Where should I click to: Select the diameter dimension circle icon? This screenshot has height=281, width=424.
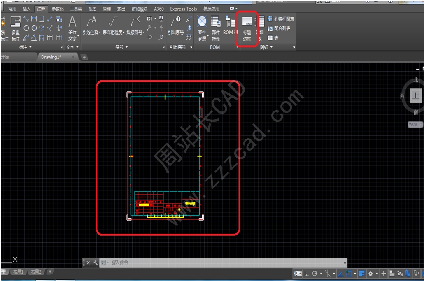pos(34,28)
